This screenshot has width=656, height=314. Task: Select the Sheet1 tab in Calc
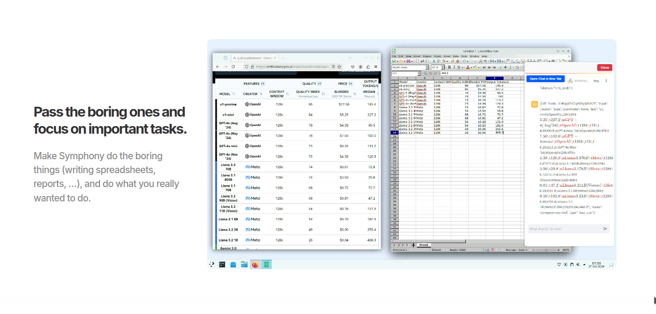(x=424, y=245)
